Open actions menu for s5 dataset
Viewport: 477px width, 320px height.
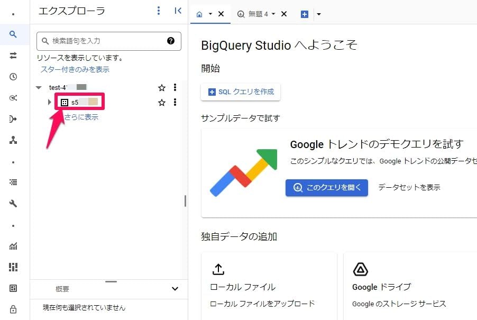(x=175, y=102)
